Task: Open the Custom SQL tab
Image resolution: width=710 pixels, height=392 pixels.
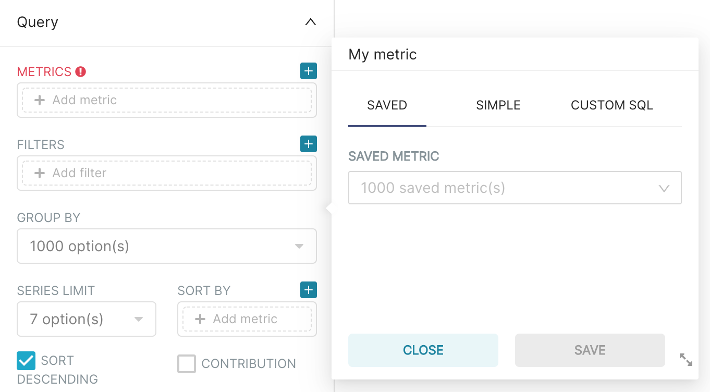Action: (x=611, y=105)
